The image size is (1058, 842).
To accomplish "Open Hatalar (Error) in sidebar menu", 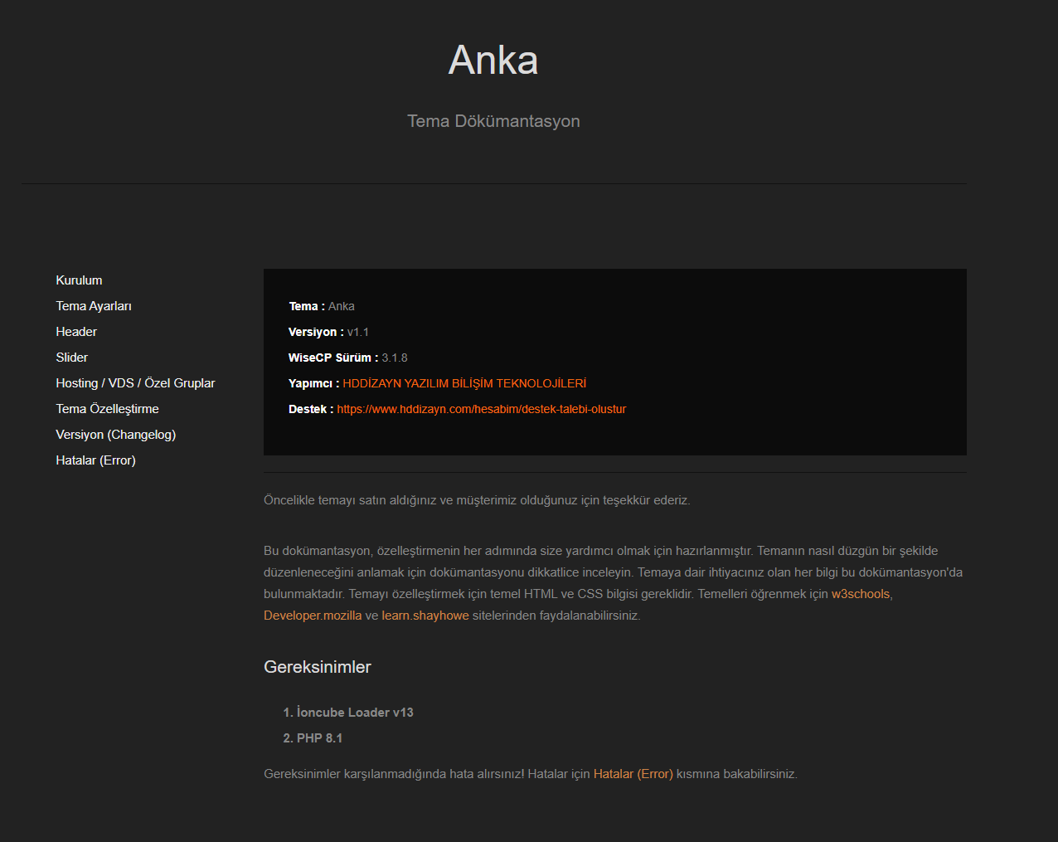I will click(95, 460).
